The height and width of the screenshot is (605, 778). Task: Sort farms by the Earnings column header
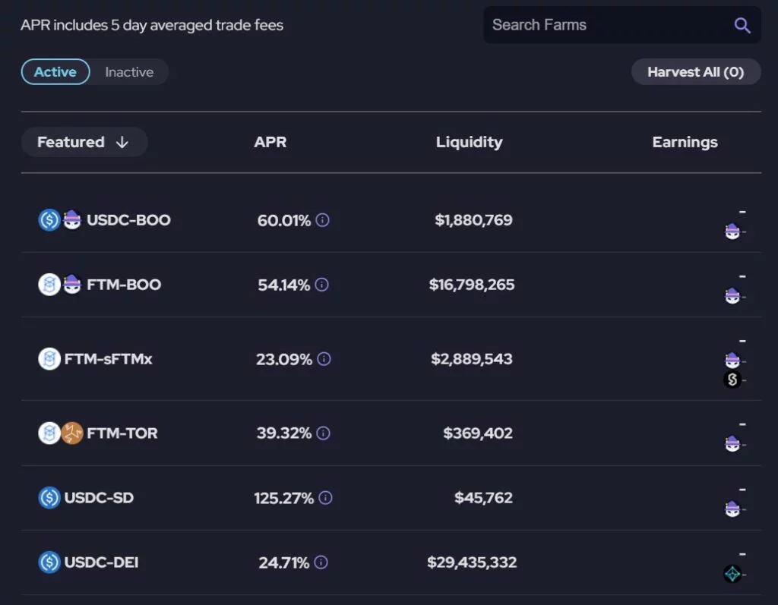coord(685,142)
